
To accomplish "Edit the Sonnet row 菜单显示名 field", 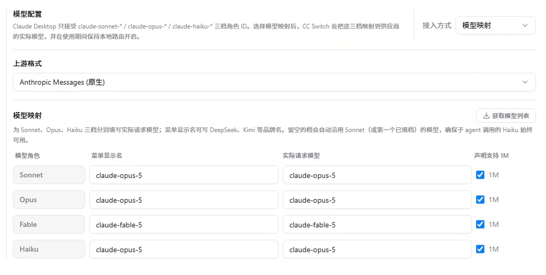I will click(184, 175).
